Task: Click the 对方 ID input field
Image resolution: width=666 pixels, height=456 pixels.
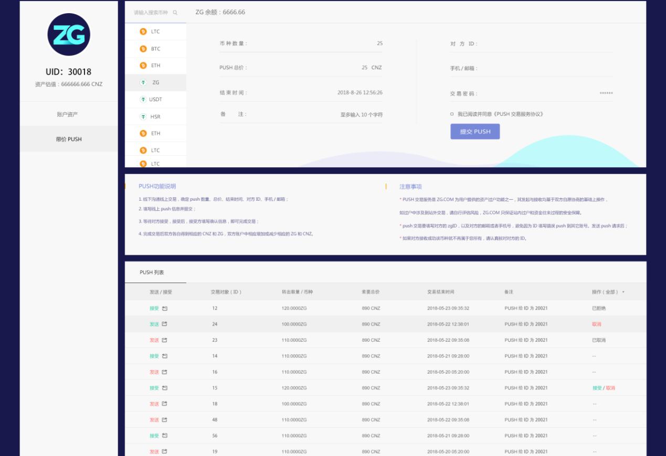Action: tap(531, 44)
